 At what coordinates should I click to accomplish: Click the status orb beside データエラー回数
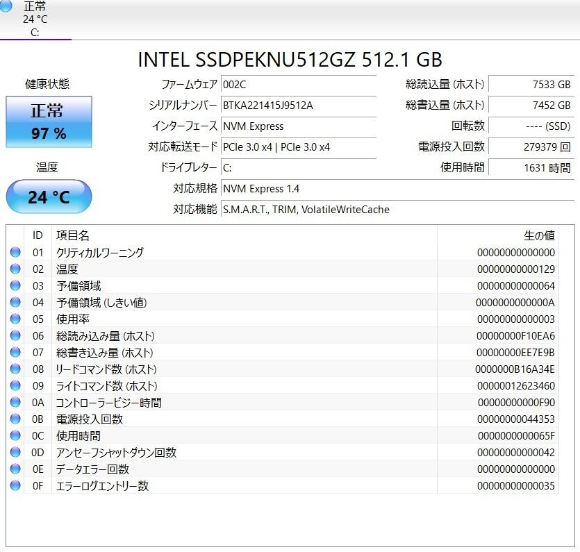tap(15, 469)
